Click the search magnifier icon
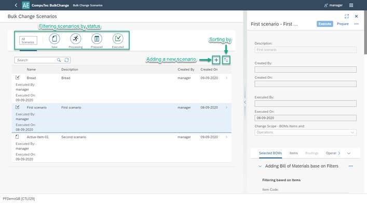 (59, 60)
